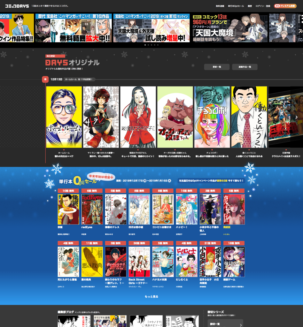Click the 11話 無料 badge above 悪の教典
This screenshot has height=327, width=303.
[x=92, y=243]
